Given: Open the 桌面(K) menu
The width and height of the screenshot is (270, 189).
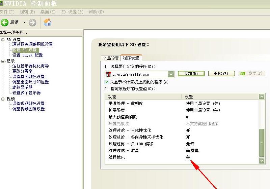Looking at the screenshot, I should pos(48,12).
